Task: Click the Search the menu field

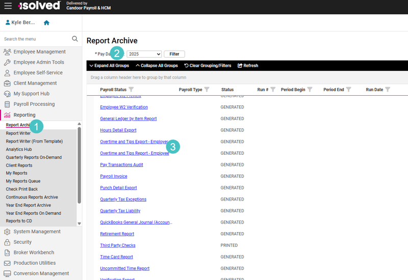Action: pyautogui.click(x=36, y=39)
